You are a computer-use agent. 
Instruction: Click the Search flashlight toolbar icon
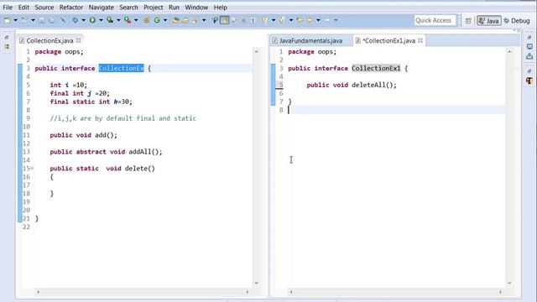point(196,20)
